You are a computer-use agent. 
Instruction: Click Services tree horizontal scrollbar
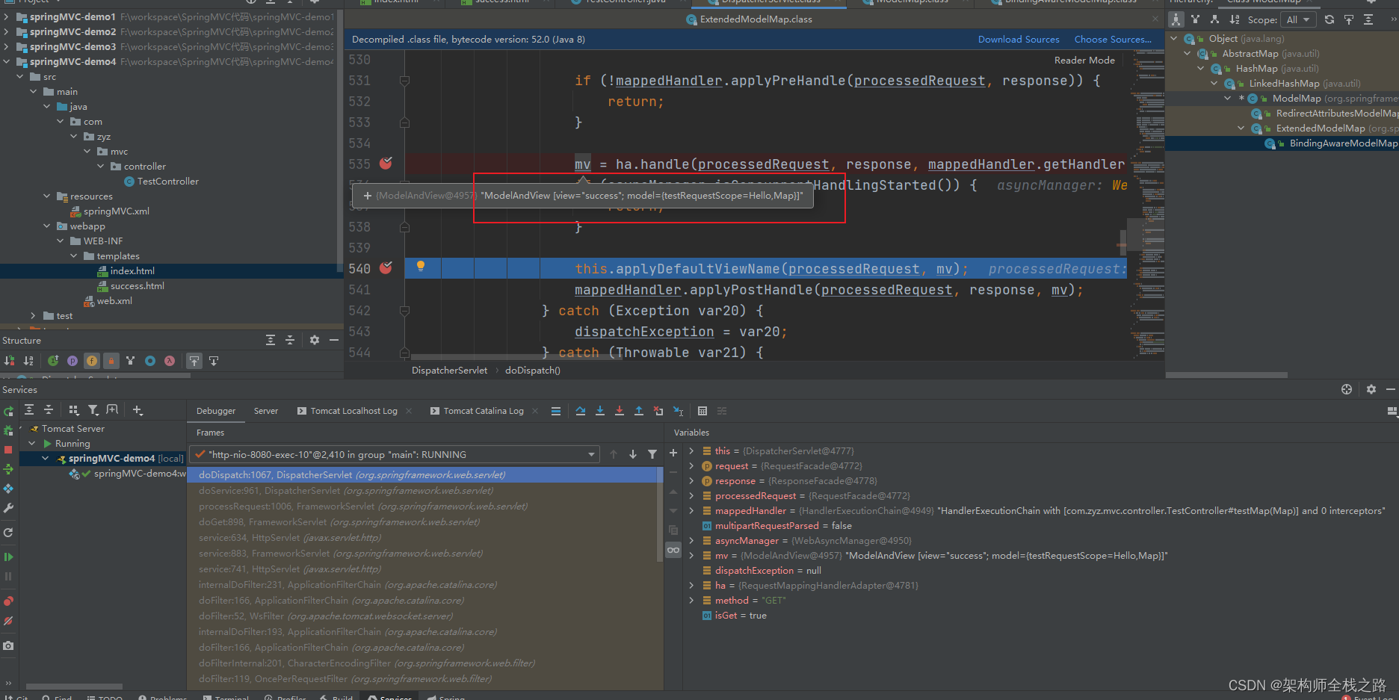(x=74, y=686)
